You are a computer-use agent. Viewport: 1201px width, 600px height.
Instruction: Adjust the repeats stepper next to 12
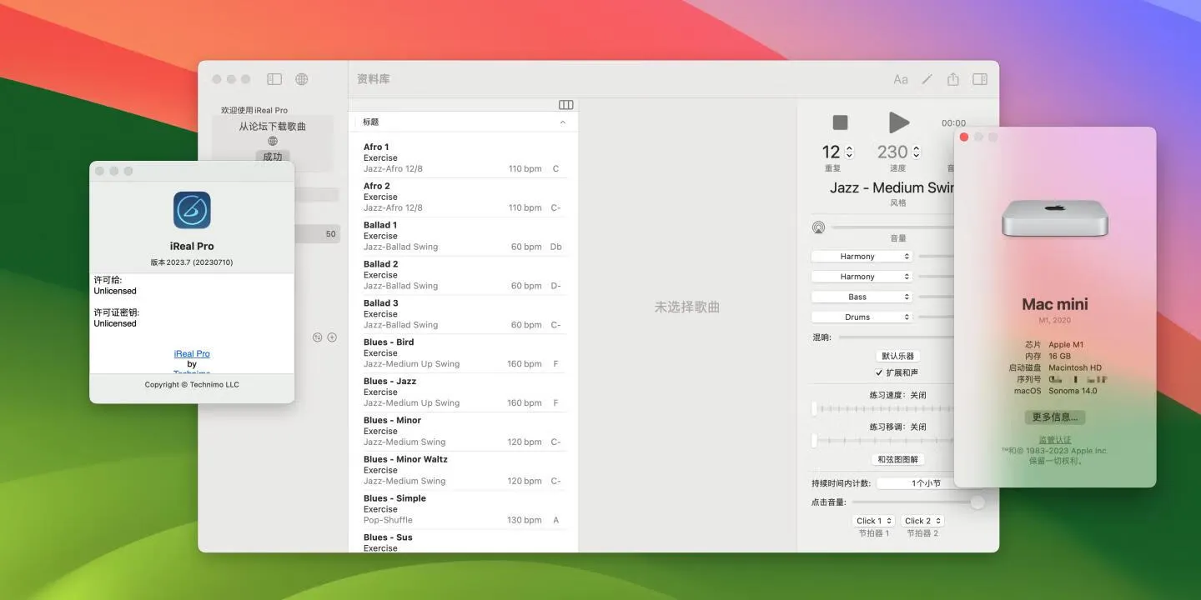[x=849, y=152]
